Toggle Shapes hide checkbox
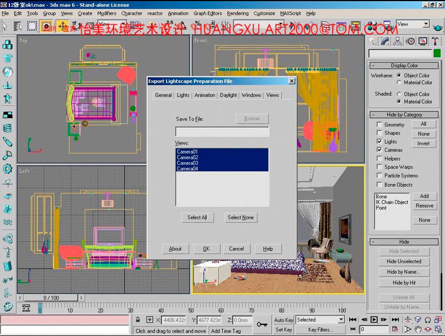The height and width of the screenshot is (336, 445). pyautogui.click(x=379, y=133)
